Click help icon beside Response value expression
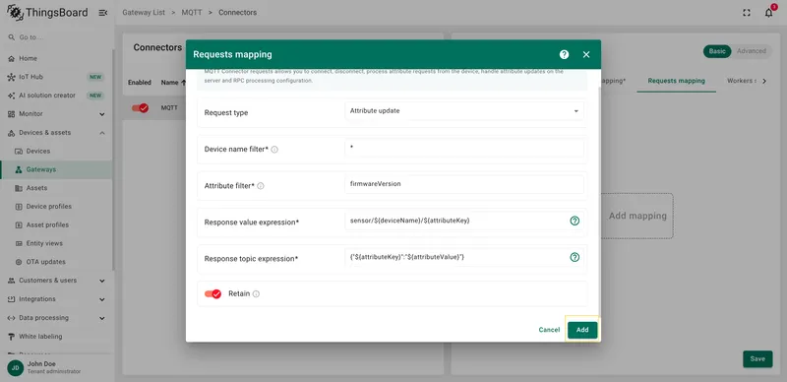This screenshot has width=787, height=382. pos(575,221)
